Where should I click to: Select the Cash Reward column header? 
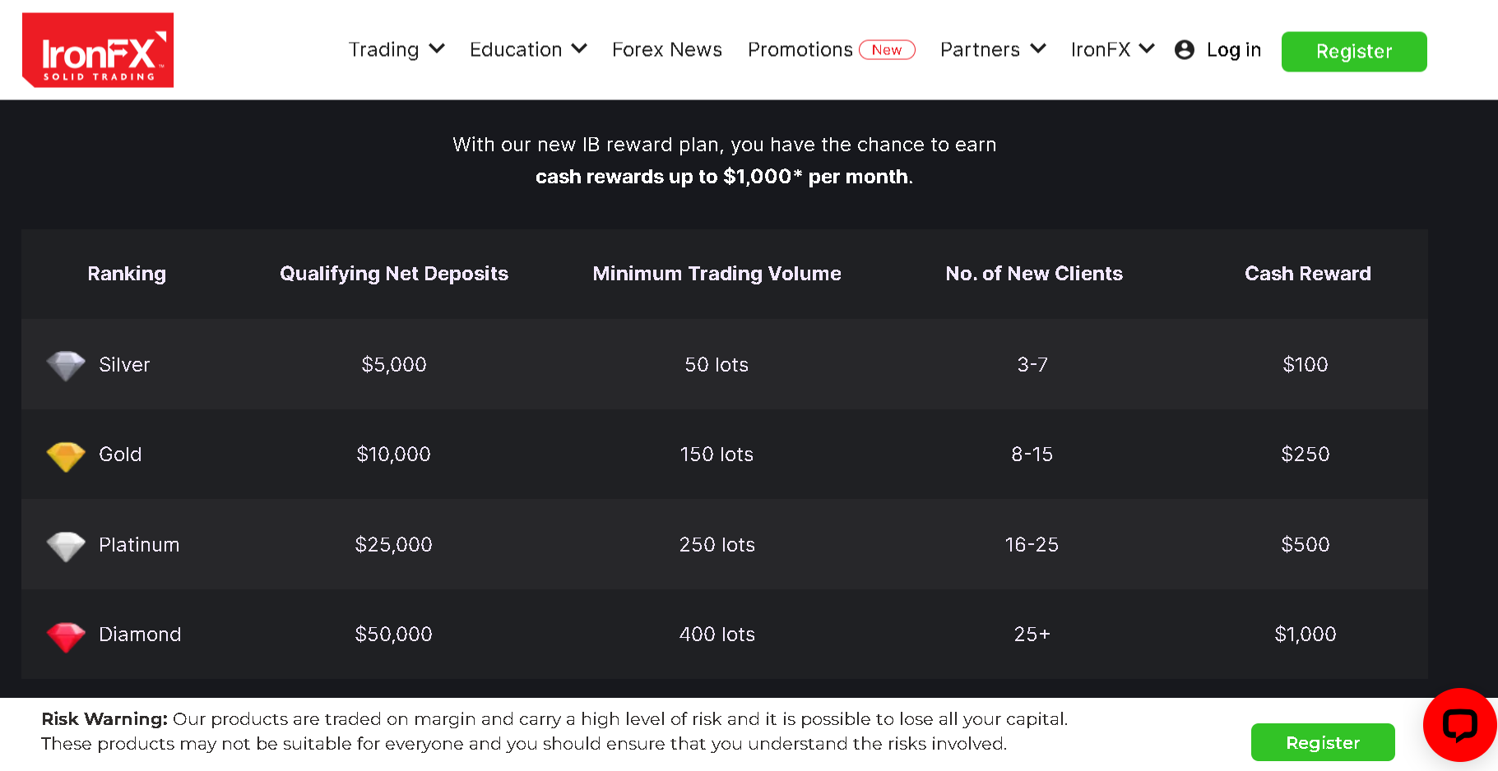(x=1307, y=274)
